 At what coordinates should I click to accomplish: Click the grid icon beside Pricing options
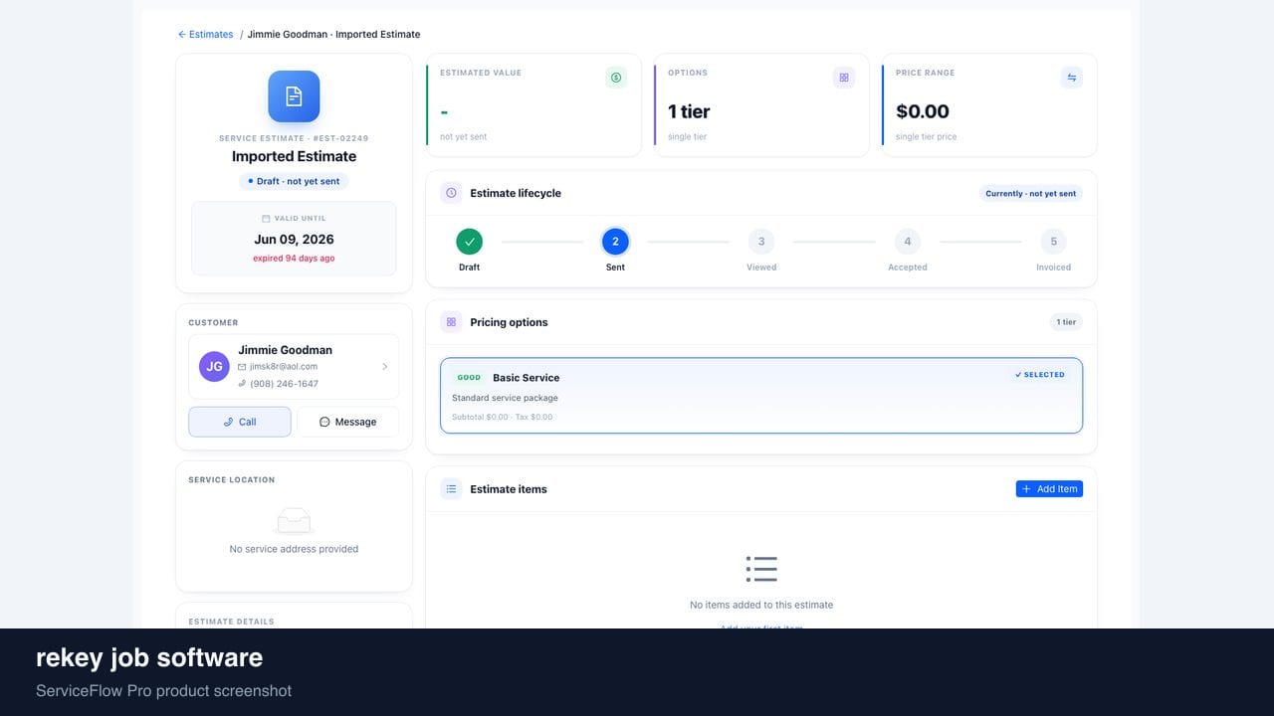tap(451, 322)
